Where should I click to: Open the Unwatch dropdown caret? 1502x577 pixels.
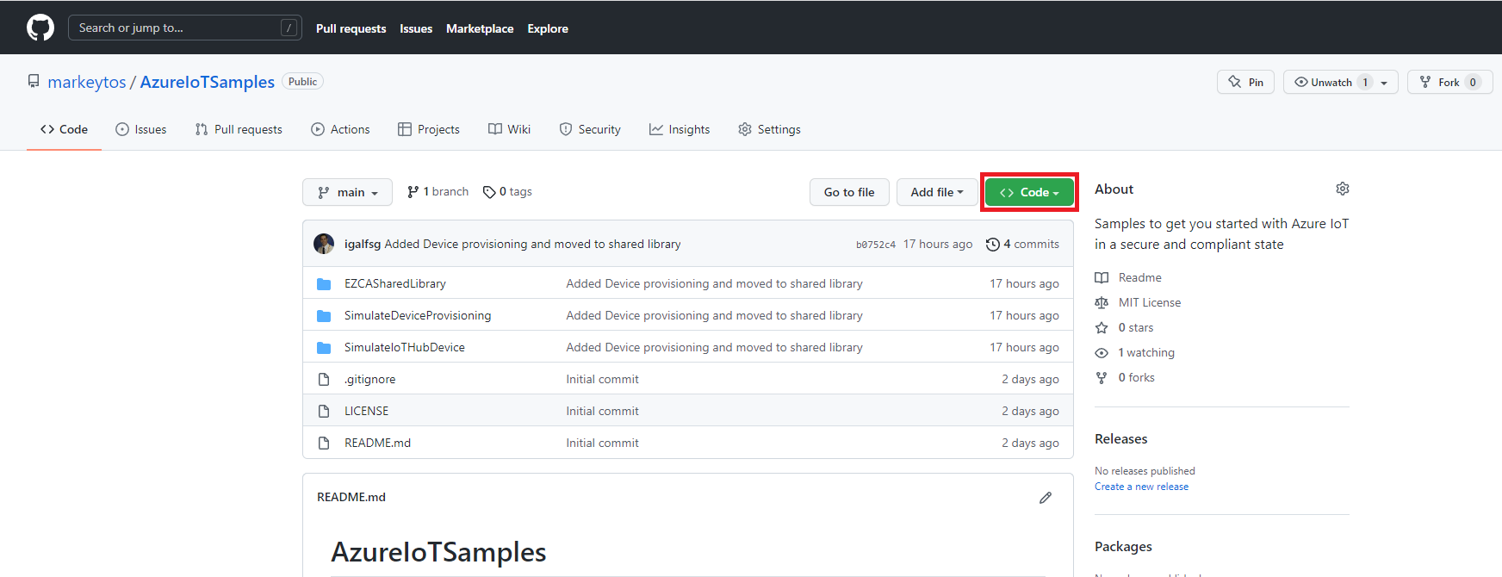pos(1384,84)
